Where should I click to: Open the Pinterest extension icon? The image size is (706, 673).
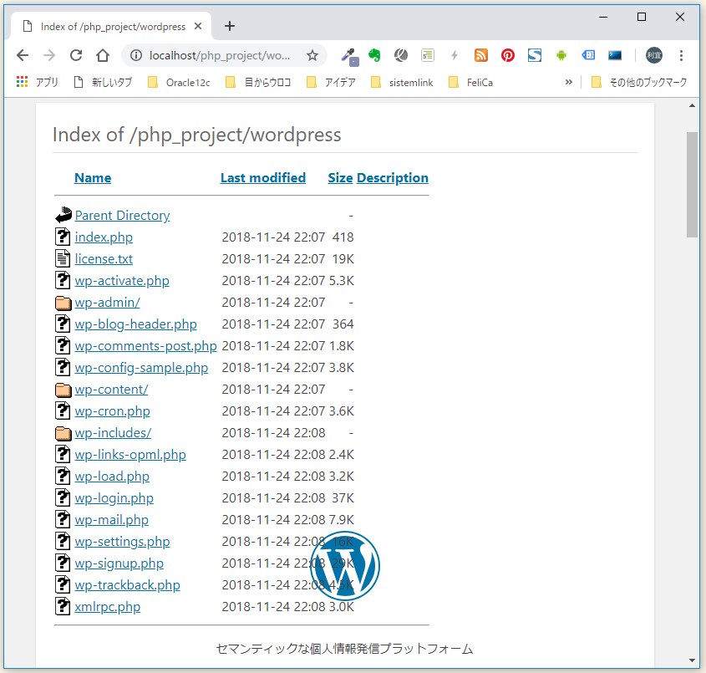[508, 55]
